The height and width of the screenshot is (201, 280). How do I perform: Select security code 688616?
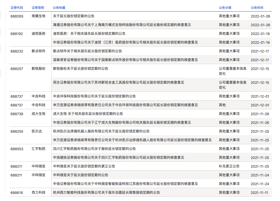[x=17, y=193]
